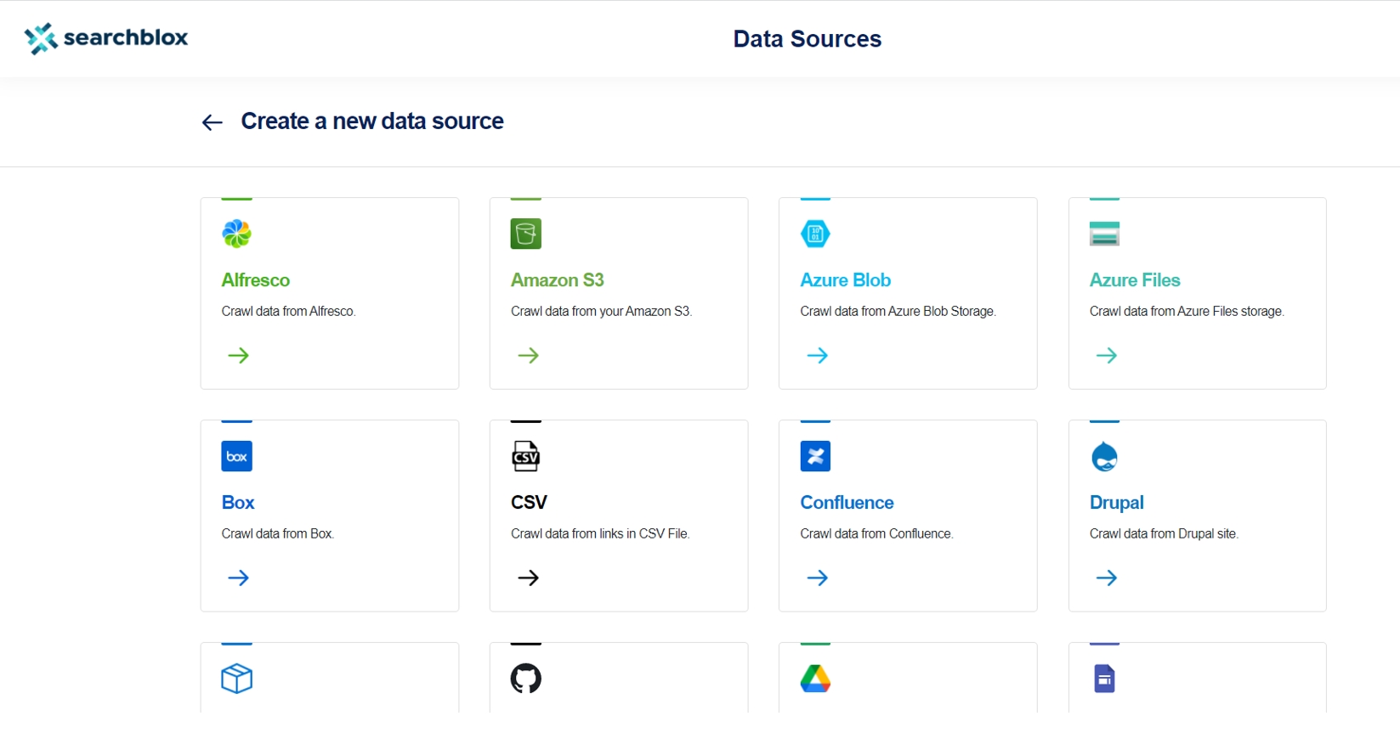The width and height of the screenshot is (1400, 750).
Task: Click the Google Drive triangle icon
Action: 815,679
